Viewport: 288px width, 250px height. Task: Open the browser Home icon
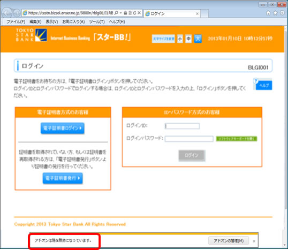point(268,13)
